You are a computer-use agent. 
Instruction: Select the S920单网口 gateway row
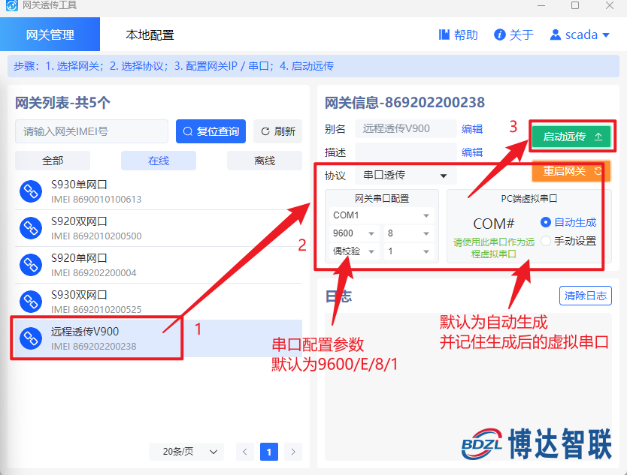159,265
